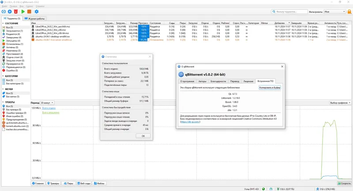Switch to Лицензия tab in About dialog
353x191 pixels.
tap(248, 81)
